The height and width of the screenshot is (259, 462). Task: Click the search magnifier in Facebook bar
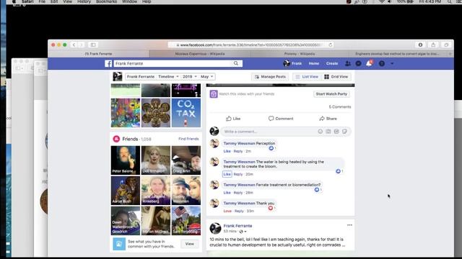[236, 63]
